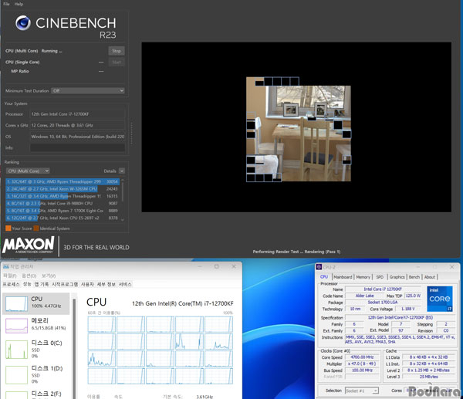The image size is (463, 399).
Task: Maximize the Task Manager window
Action: pyautogui.click(x=217, y=266)
